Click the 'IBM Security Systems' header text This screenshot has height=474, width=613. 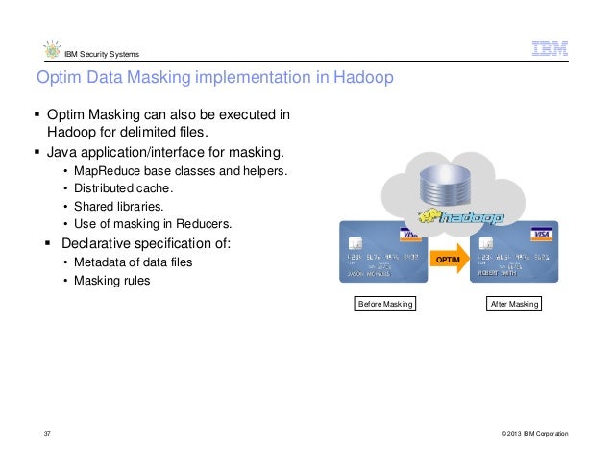click(102, 54)
